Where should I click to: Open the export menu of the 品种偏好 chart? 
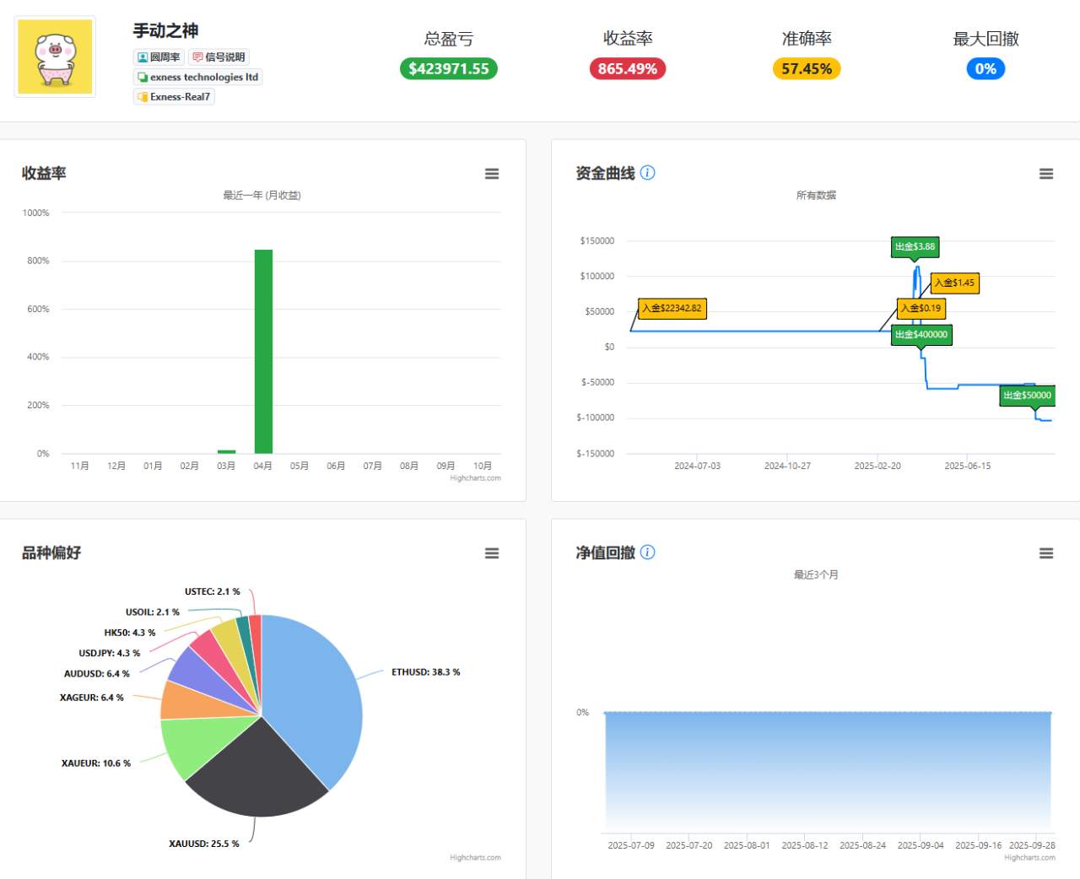point(492,553)
